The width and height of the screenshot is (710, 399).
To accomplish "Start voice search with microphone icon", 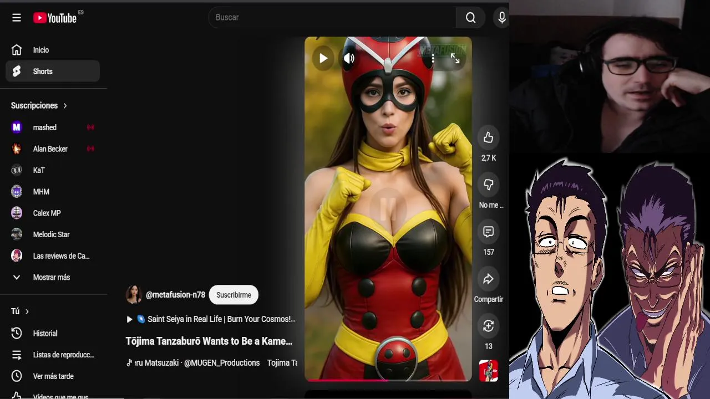I will (x=501, y=18).
